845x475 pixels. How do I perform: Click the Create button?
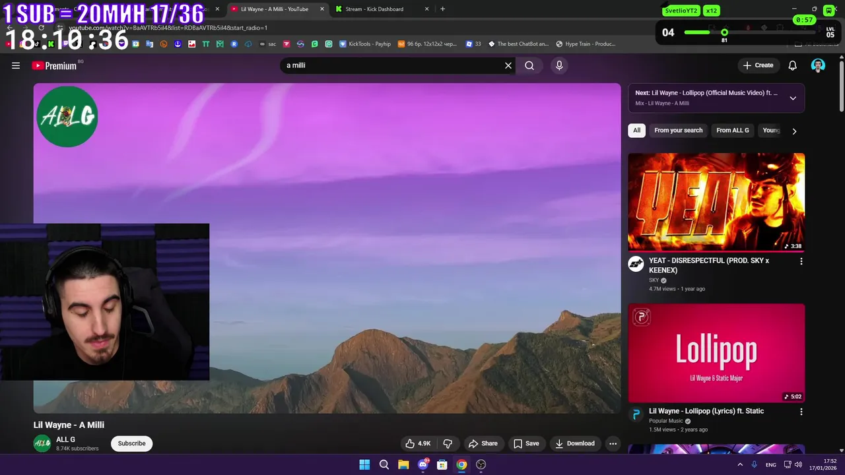click(758, 65)
